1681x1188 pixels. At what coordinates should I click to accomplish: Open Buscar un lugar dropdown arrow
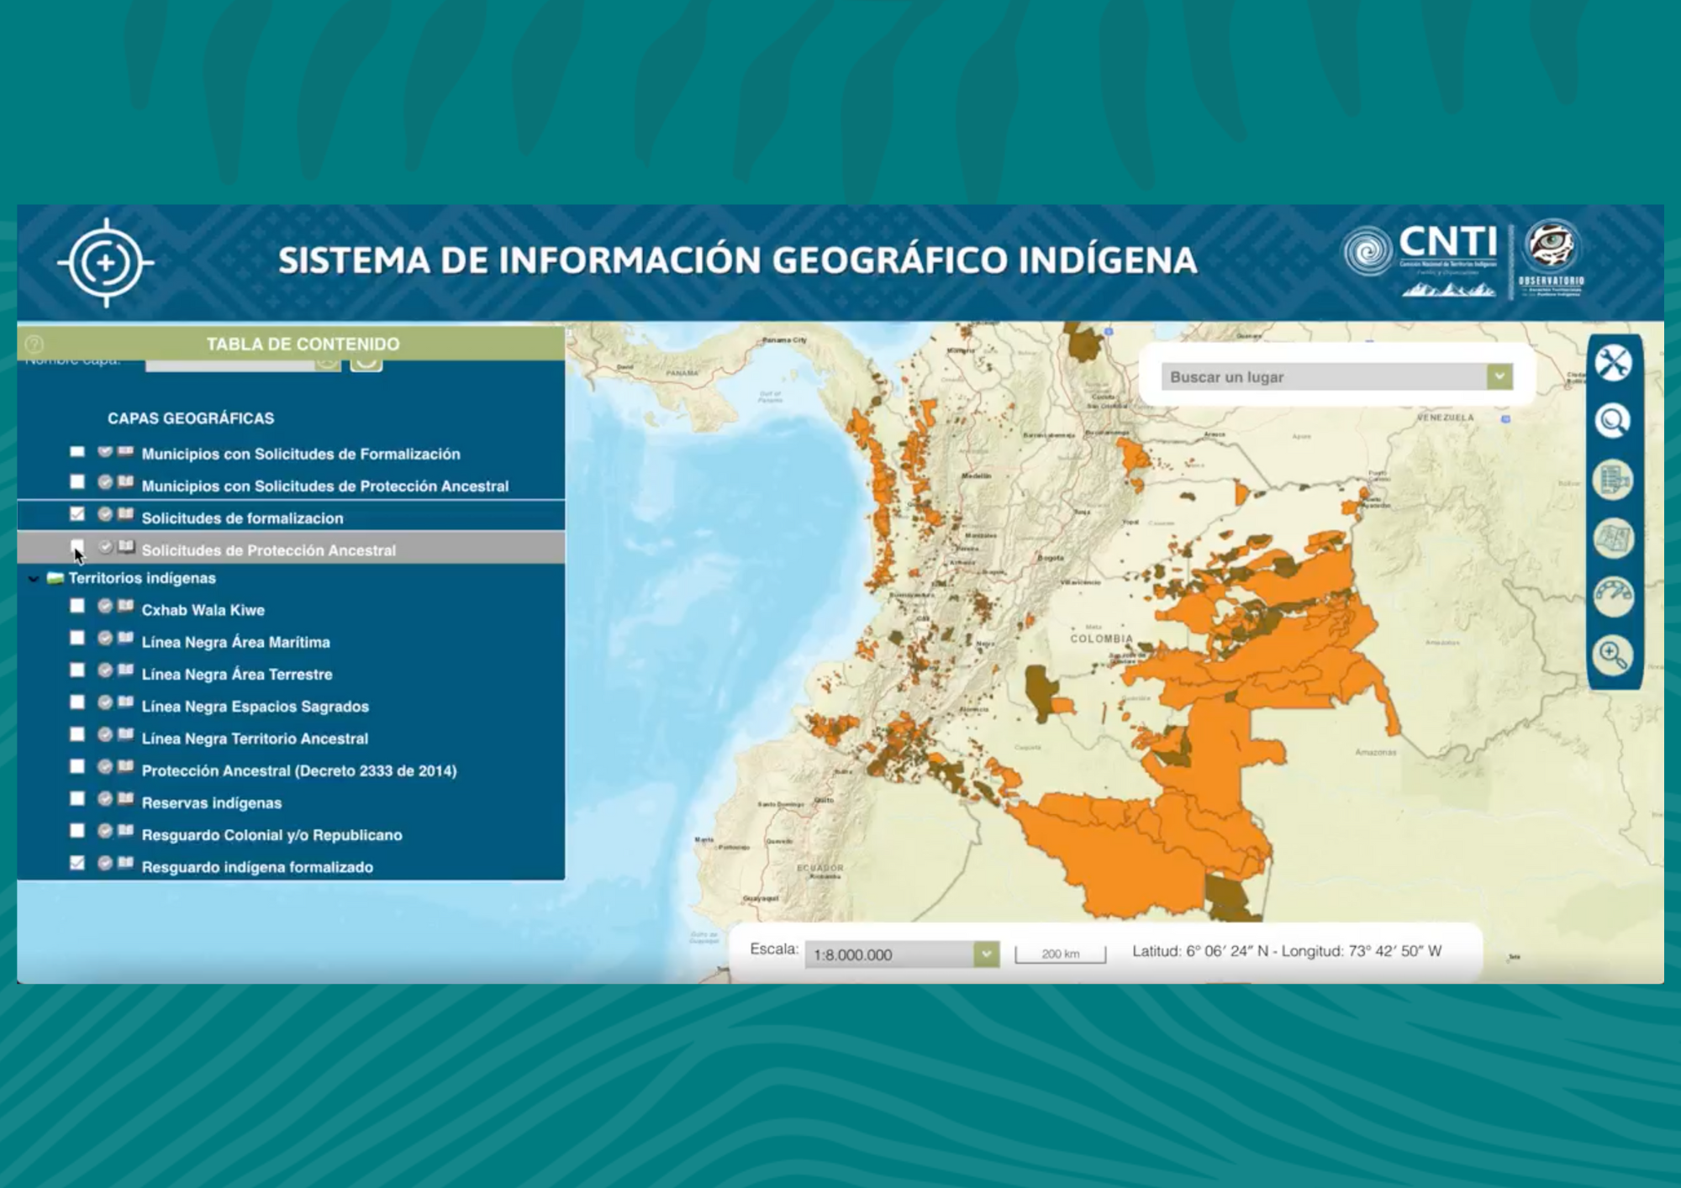click(1499, 376)
